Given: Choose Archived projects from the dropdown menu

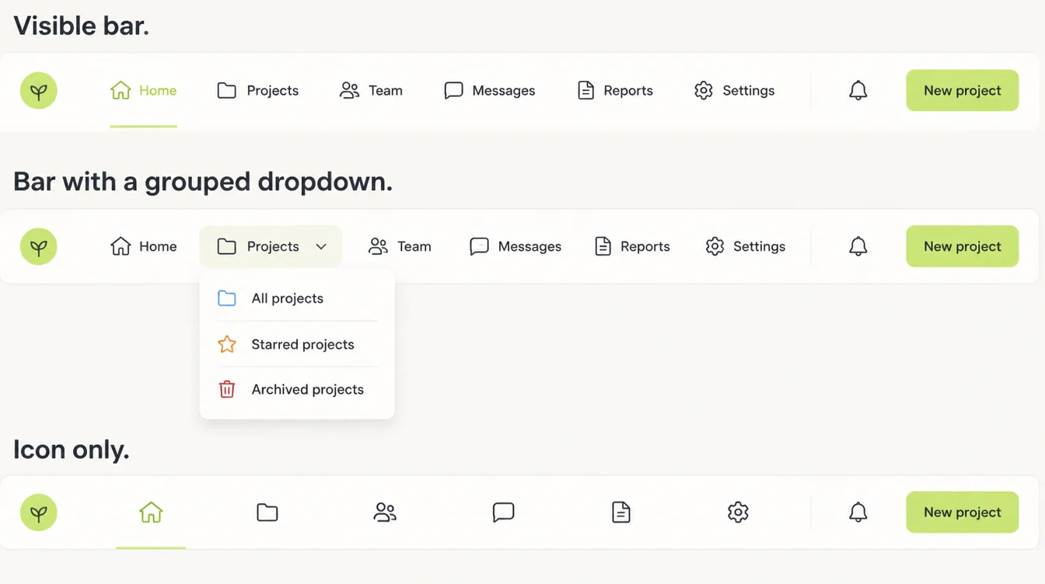Looking at the screenshot, I should pyautogui.click(x=297, y=390).
